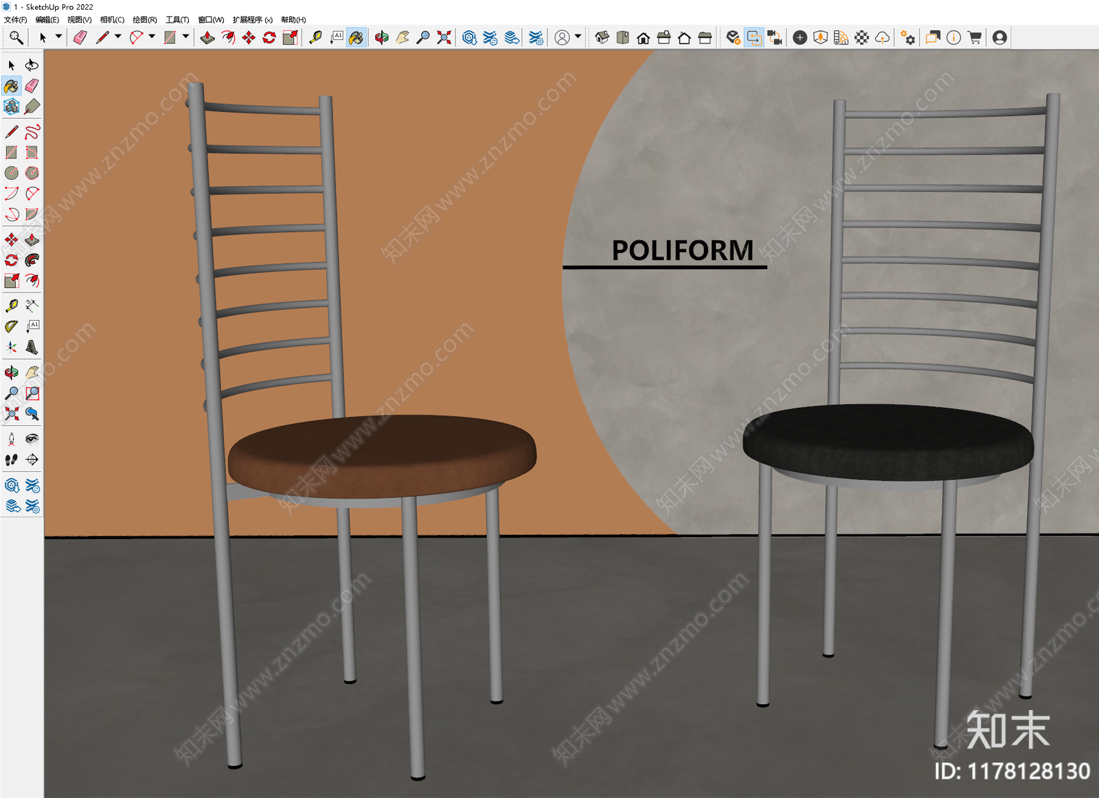Select the Dimensions tool in left toolbar
This screenshot has height=798, width=1099.
click(32, 306)
